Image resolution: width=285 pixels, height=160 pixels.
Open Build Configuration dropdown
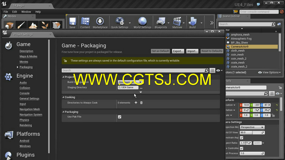click(130, 82)
